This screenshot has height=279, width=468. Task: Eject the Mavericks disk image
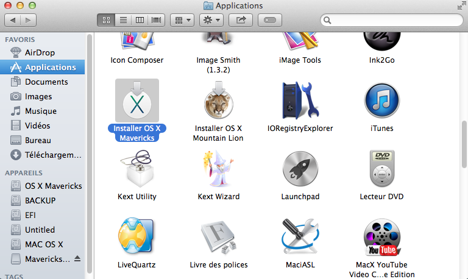(77, 258)
